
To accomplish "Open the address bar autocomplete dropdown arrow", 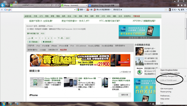I will tap(54, 5).
